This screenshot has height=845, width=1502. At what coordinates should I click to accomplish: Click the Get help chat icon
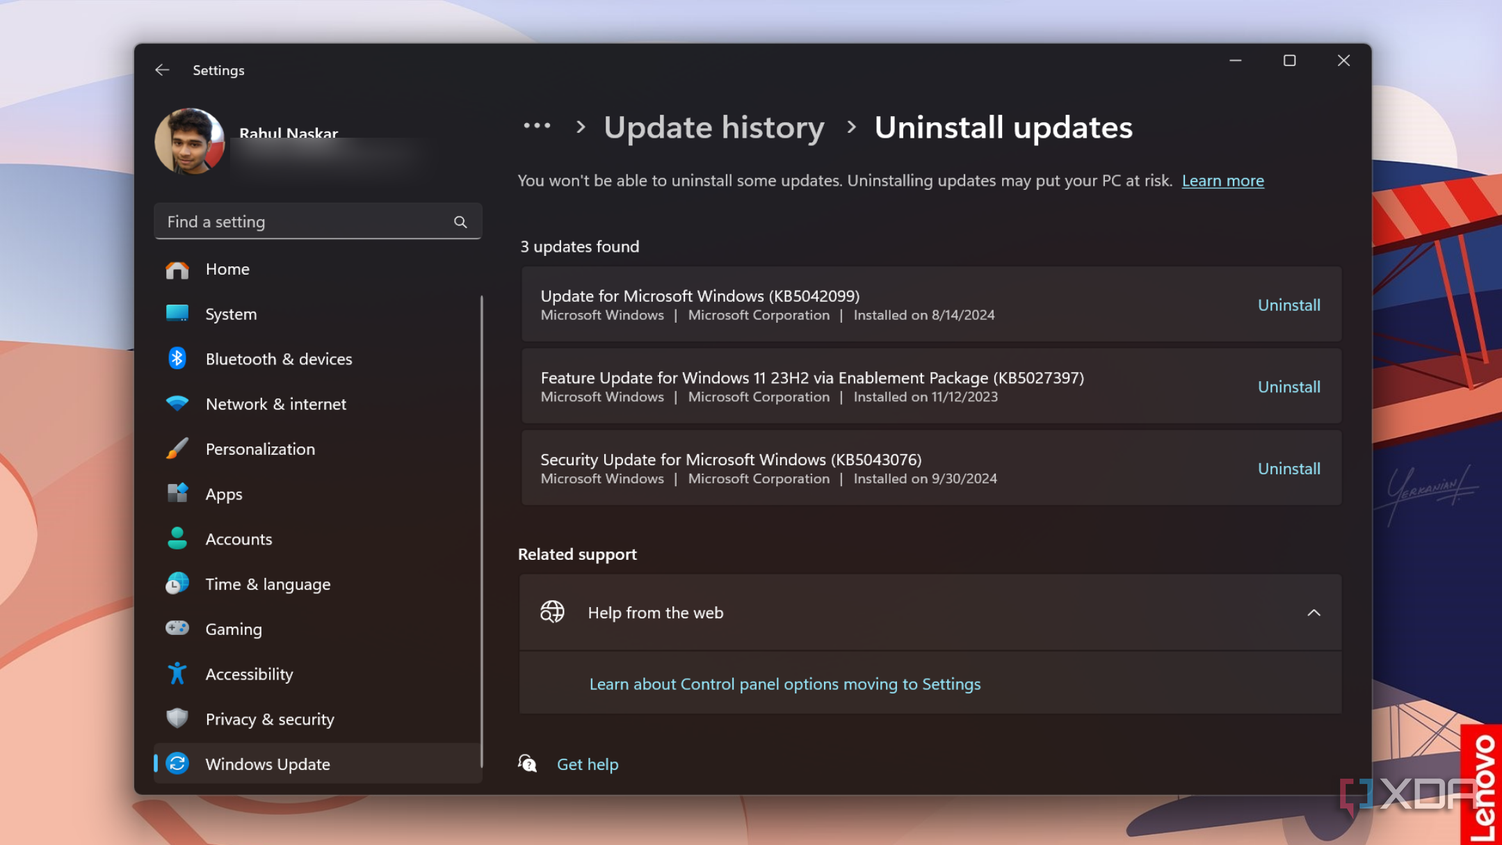coord(528,764)
